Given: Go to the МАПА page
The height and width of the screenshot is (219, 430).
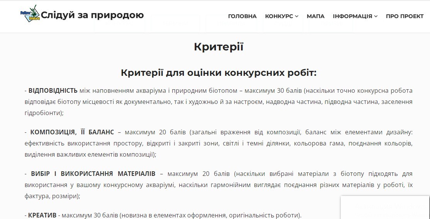Looking at the screenshot, I should pyautogui.click(x=315, y=16).
